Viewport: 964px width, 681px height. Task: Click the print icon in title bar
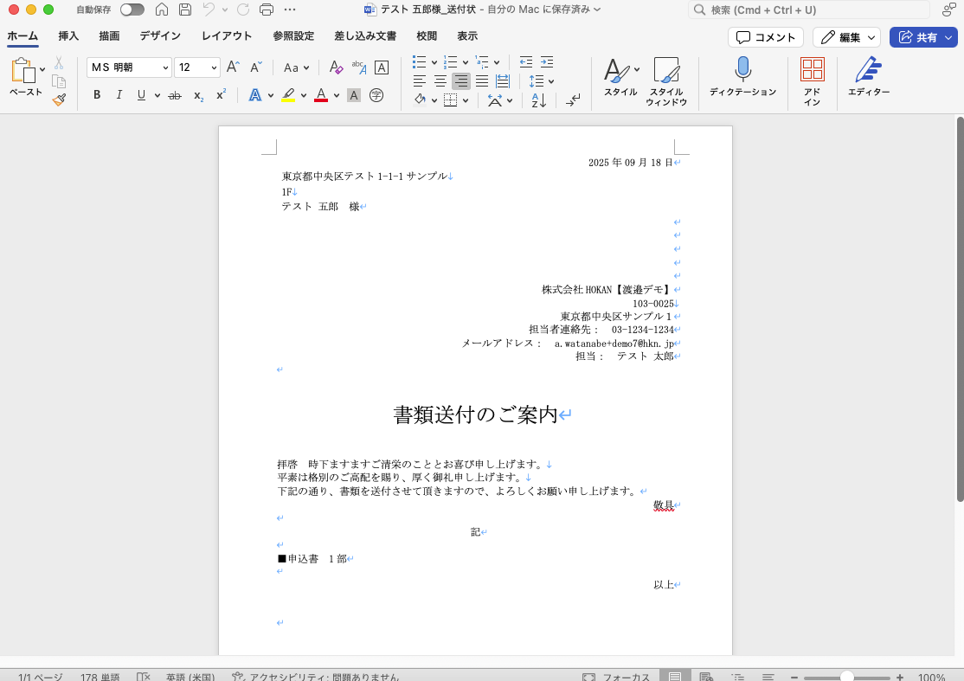click(x=267, y=10)
